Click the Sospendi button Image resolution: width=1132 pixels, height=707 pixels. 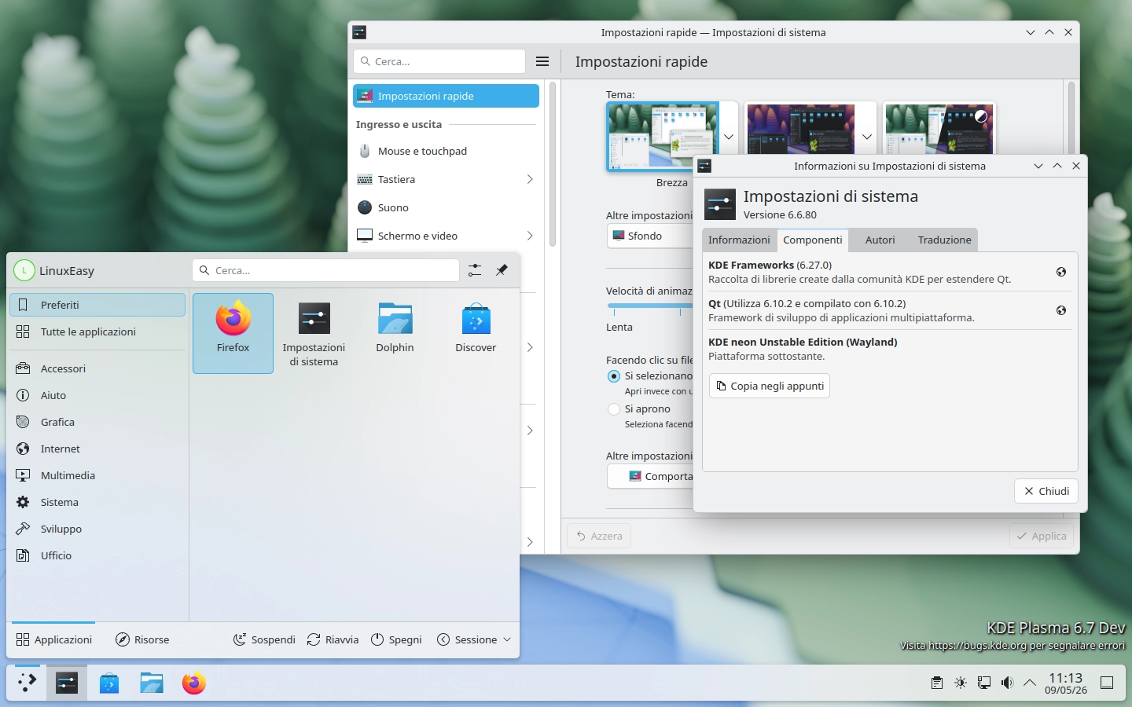click(264, 639)
